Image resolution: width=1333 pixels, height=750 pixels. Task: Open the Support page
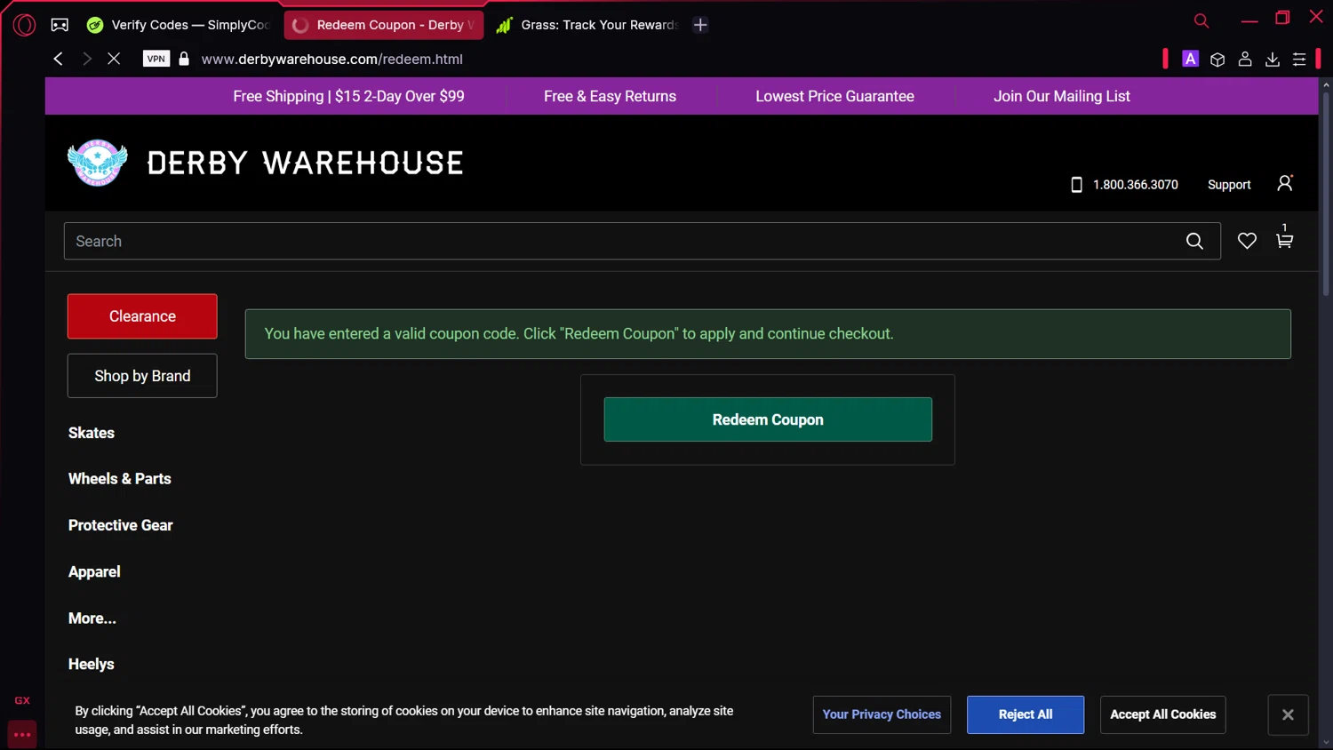1229,185
